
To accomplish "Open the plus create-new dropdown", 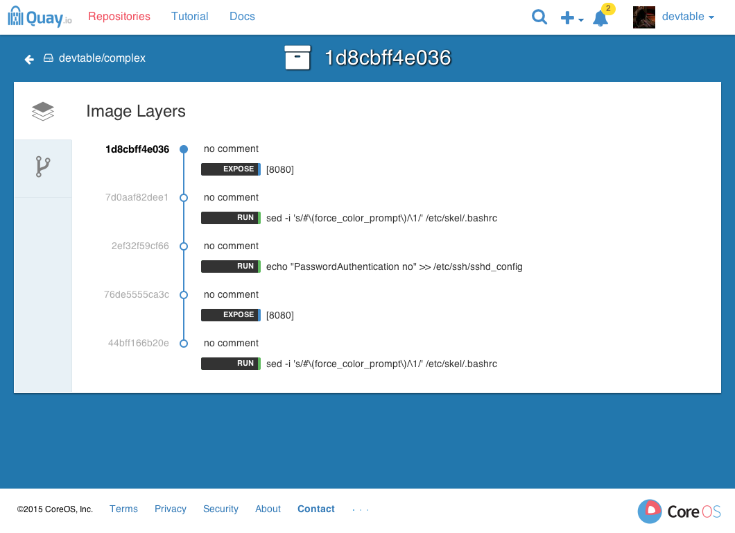I will tap(572, 18).
